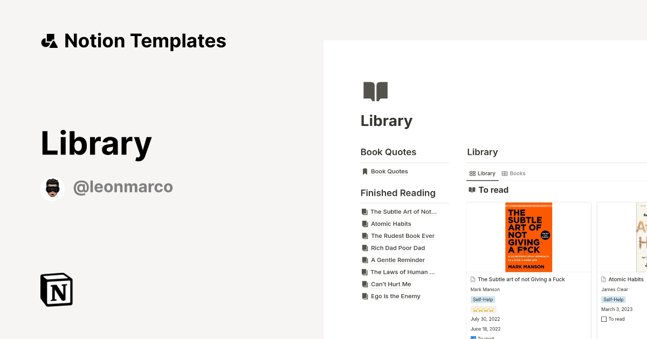Click the book icon next to To read
647x339 pixels.
pos(472,190)
